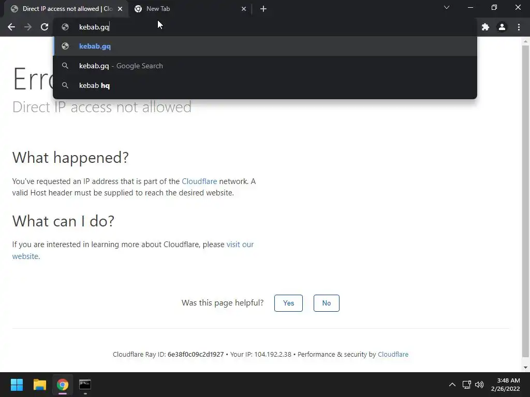Click the address bar containing kebab.gq
The height and width of the screenshot is (397, 530).
click(x=264, y=27)
